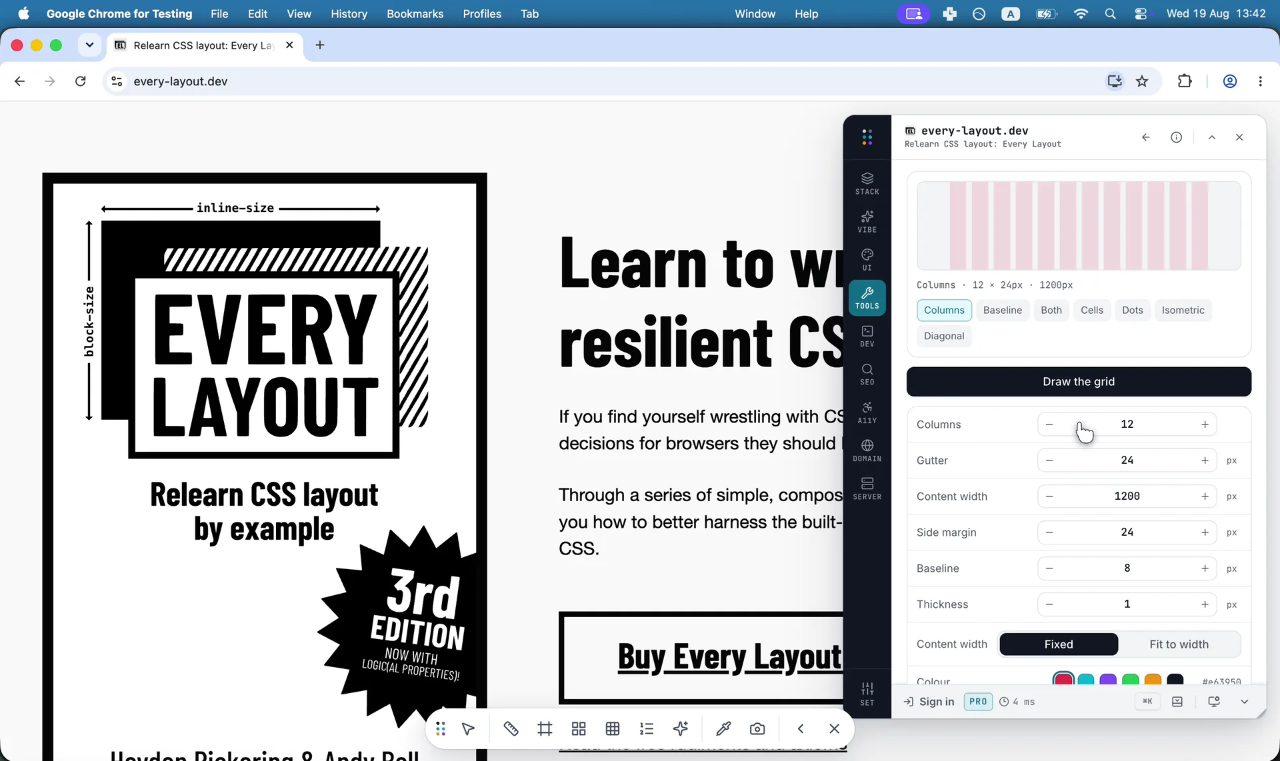
Task: Select the Dots grid type
Action: click(1132, 310)
